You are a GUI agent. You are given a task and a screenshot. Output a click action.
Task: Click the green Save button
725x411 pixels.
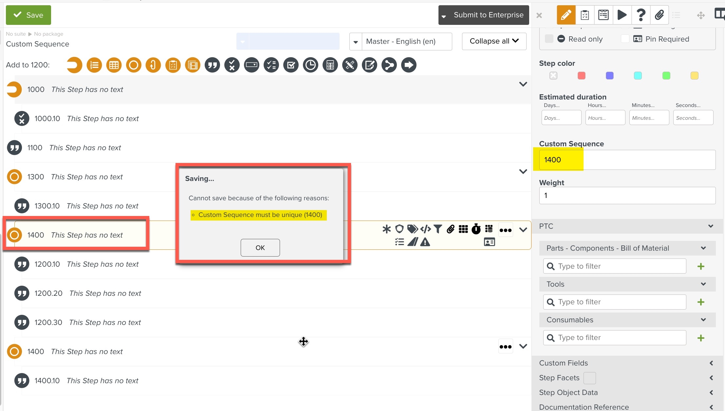pos(28,15)
